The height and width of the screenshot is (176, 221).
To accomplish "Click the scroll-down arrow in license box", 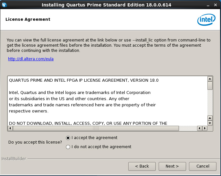I will coord(210,123).
